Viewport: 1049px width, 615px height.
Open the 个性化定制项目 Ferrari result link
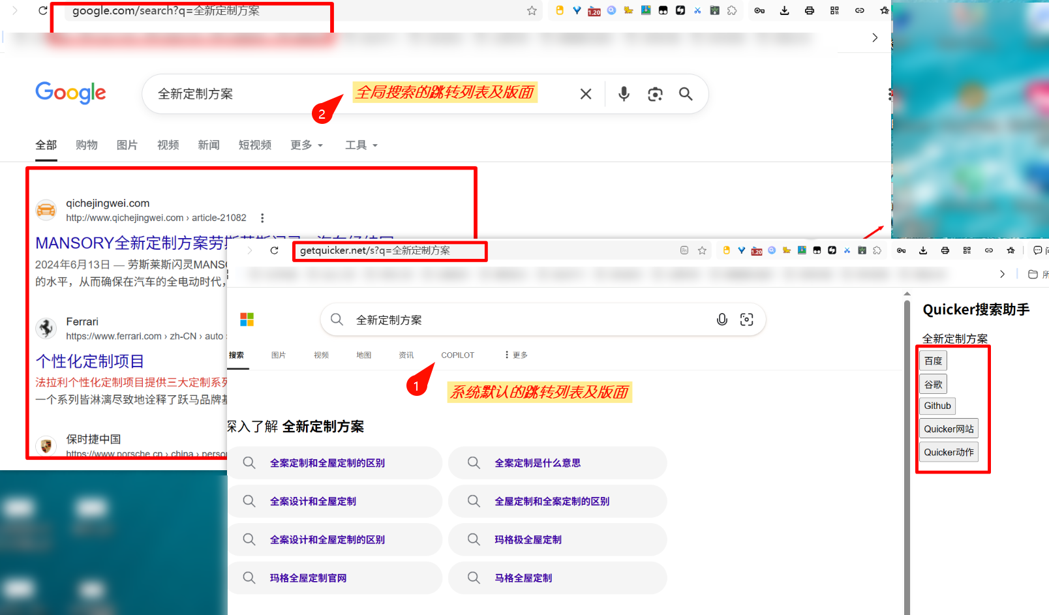point(90,361)
